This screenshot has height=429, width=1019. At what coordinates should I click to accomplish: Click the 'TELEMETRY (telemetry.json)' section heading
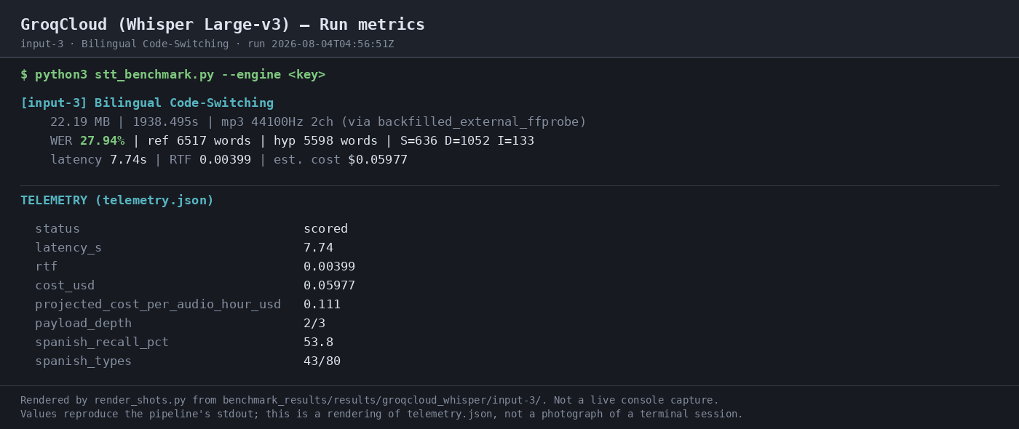(x=117, y=201)
